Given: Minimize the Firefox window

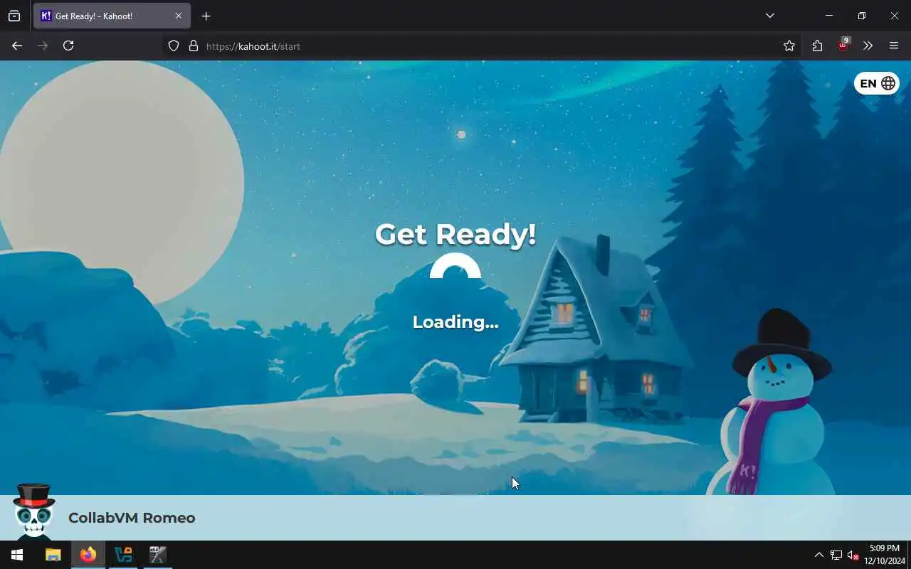Looking at the screenshot, I should (829, 16).
